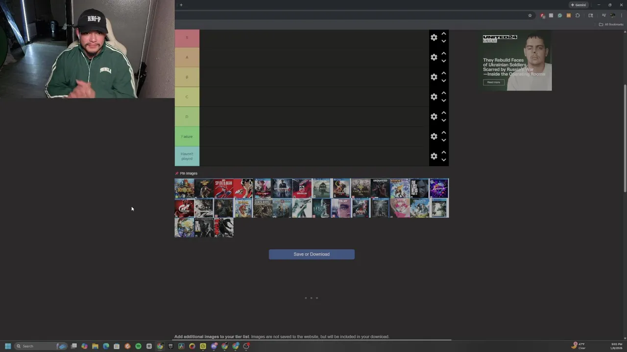627x352 pixels.
Task: Select the Nioh game cover
Action: 361,208
